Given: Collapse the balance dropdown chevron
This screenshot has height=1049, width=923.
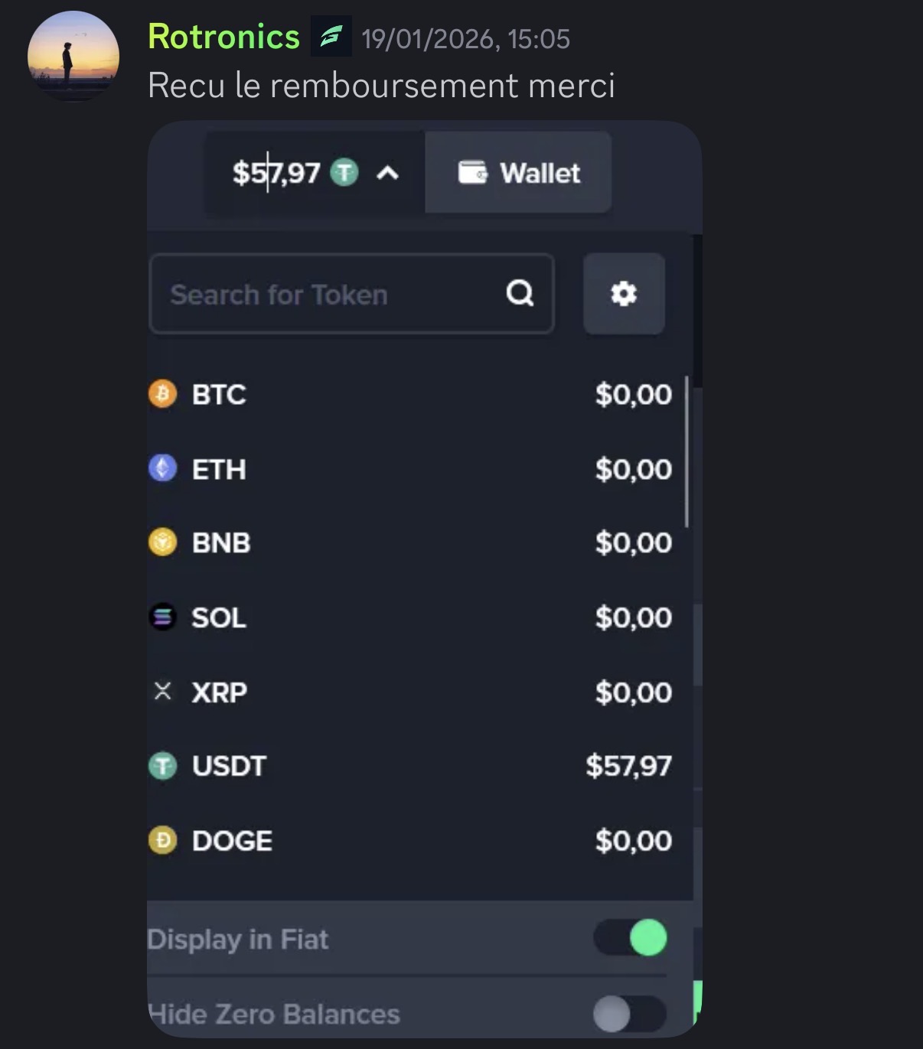Looking at the screenshot, I should [x=388, y=173].
